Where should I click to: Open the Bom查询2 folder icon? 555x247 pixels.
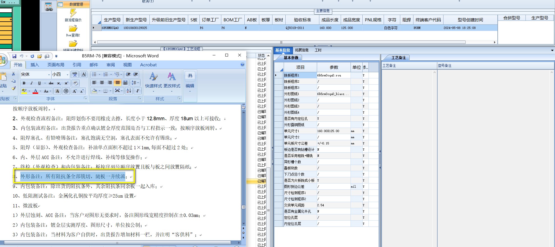[73, 29]
